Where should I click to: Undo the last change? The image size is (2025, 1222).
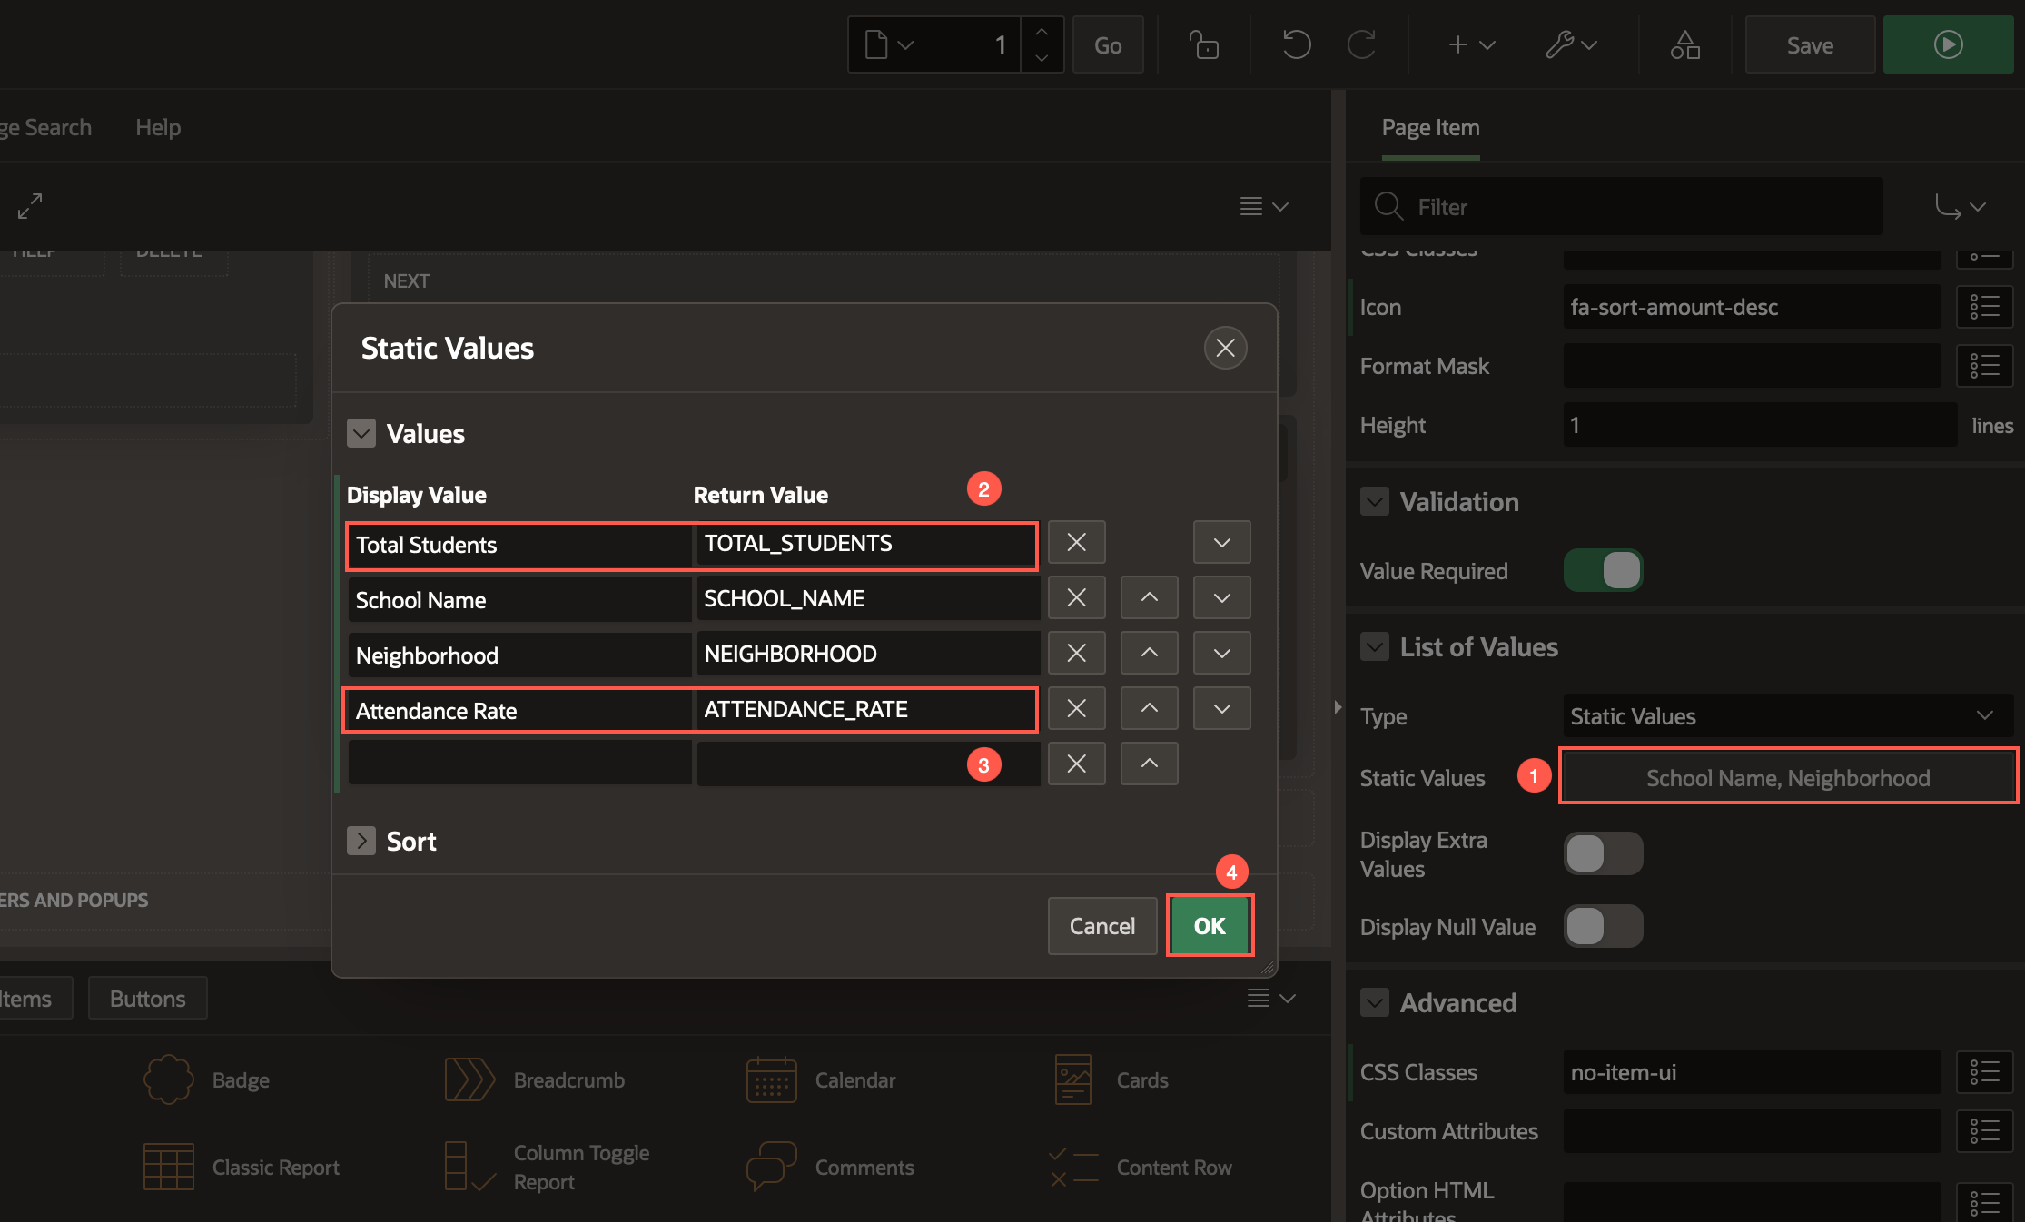(x=1296, y=44)
